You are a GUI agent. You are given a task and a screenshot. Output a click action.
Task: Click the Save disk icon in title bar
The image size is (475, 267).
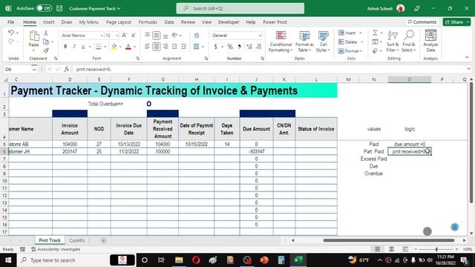(59, 8)
